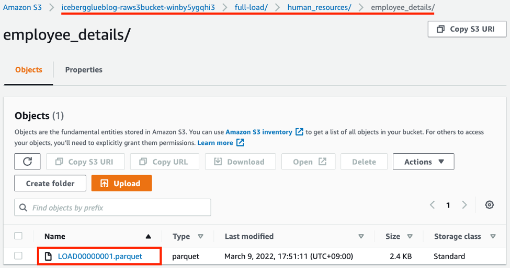The width and height of the screenshot is (511, 268).
Task: Click the external link icon beside Learn more
Action: 240,143
